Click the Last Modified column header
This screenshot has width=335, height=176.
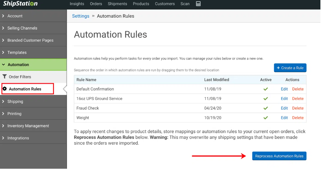click(x=217, y=80)
